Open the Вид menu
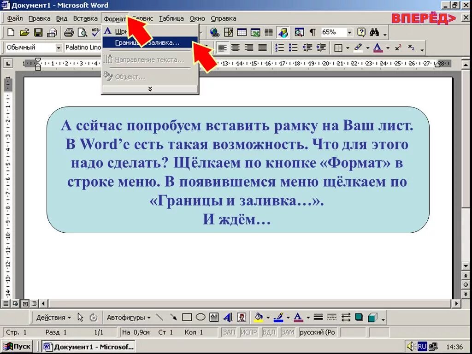Image resolution: width=472 pixels, height=354 pixels. [x=61, y=18]
